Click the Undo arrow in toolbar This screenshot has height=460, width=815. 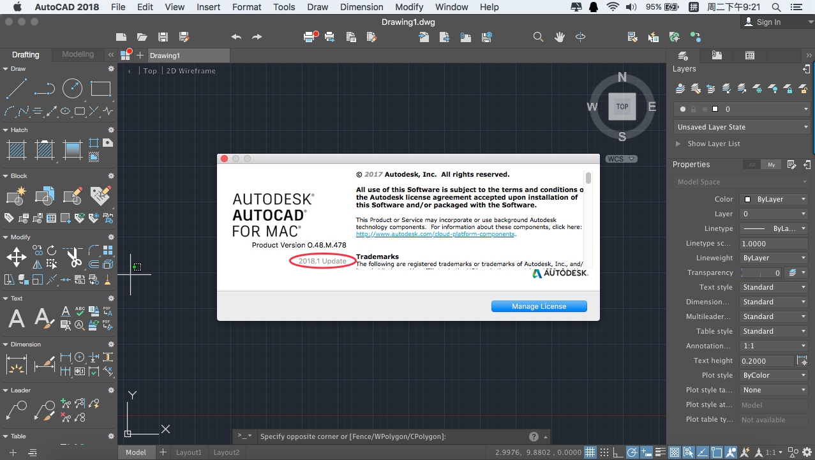tap(236, 37)
